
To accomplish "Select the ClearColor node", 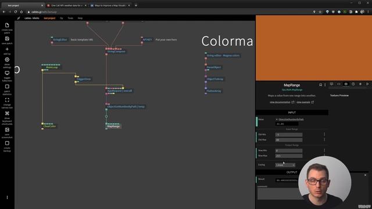I will pos(49,127).
